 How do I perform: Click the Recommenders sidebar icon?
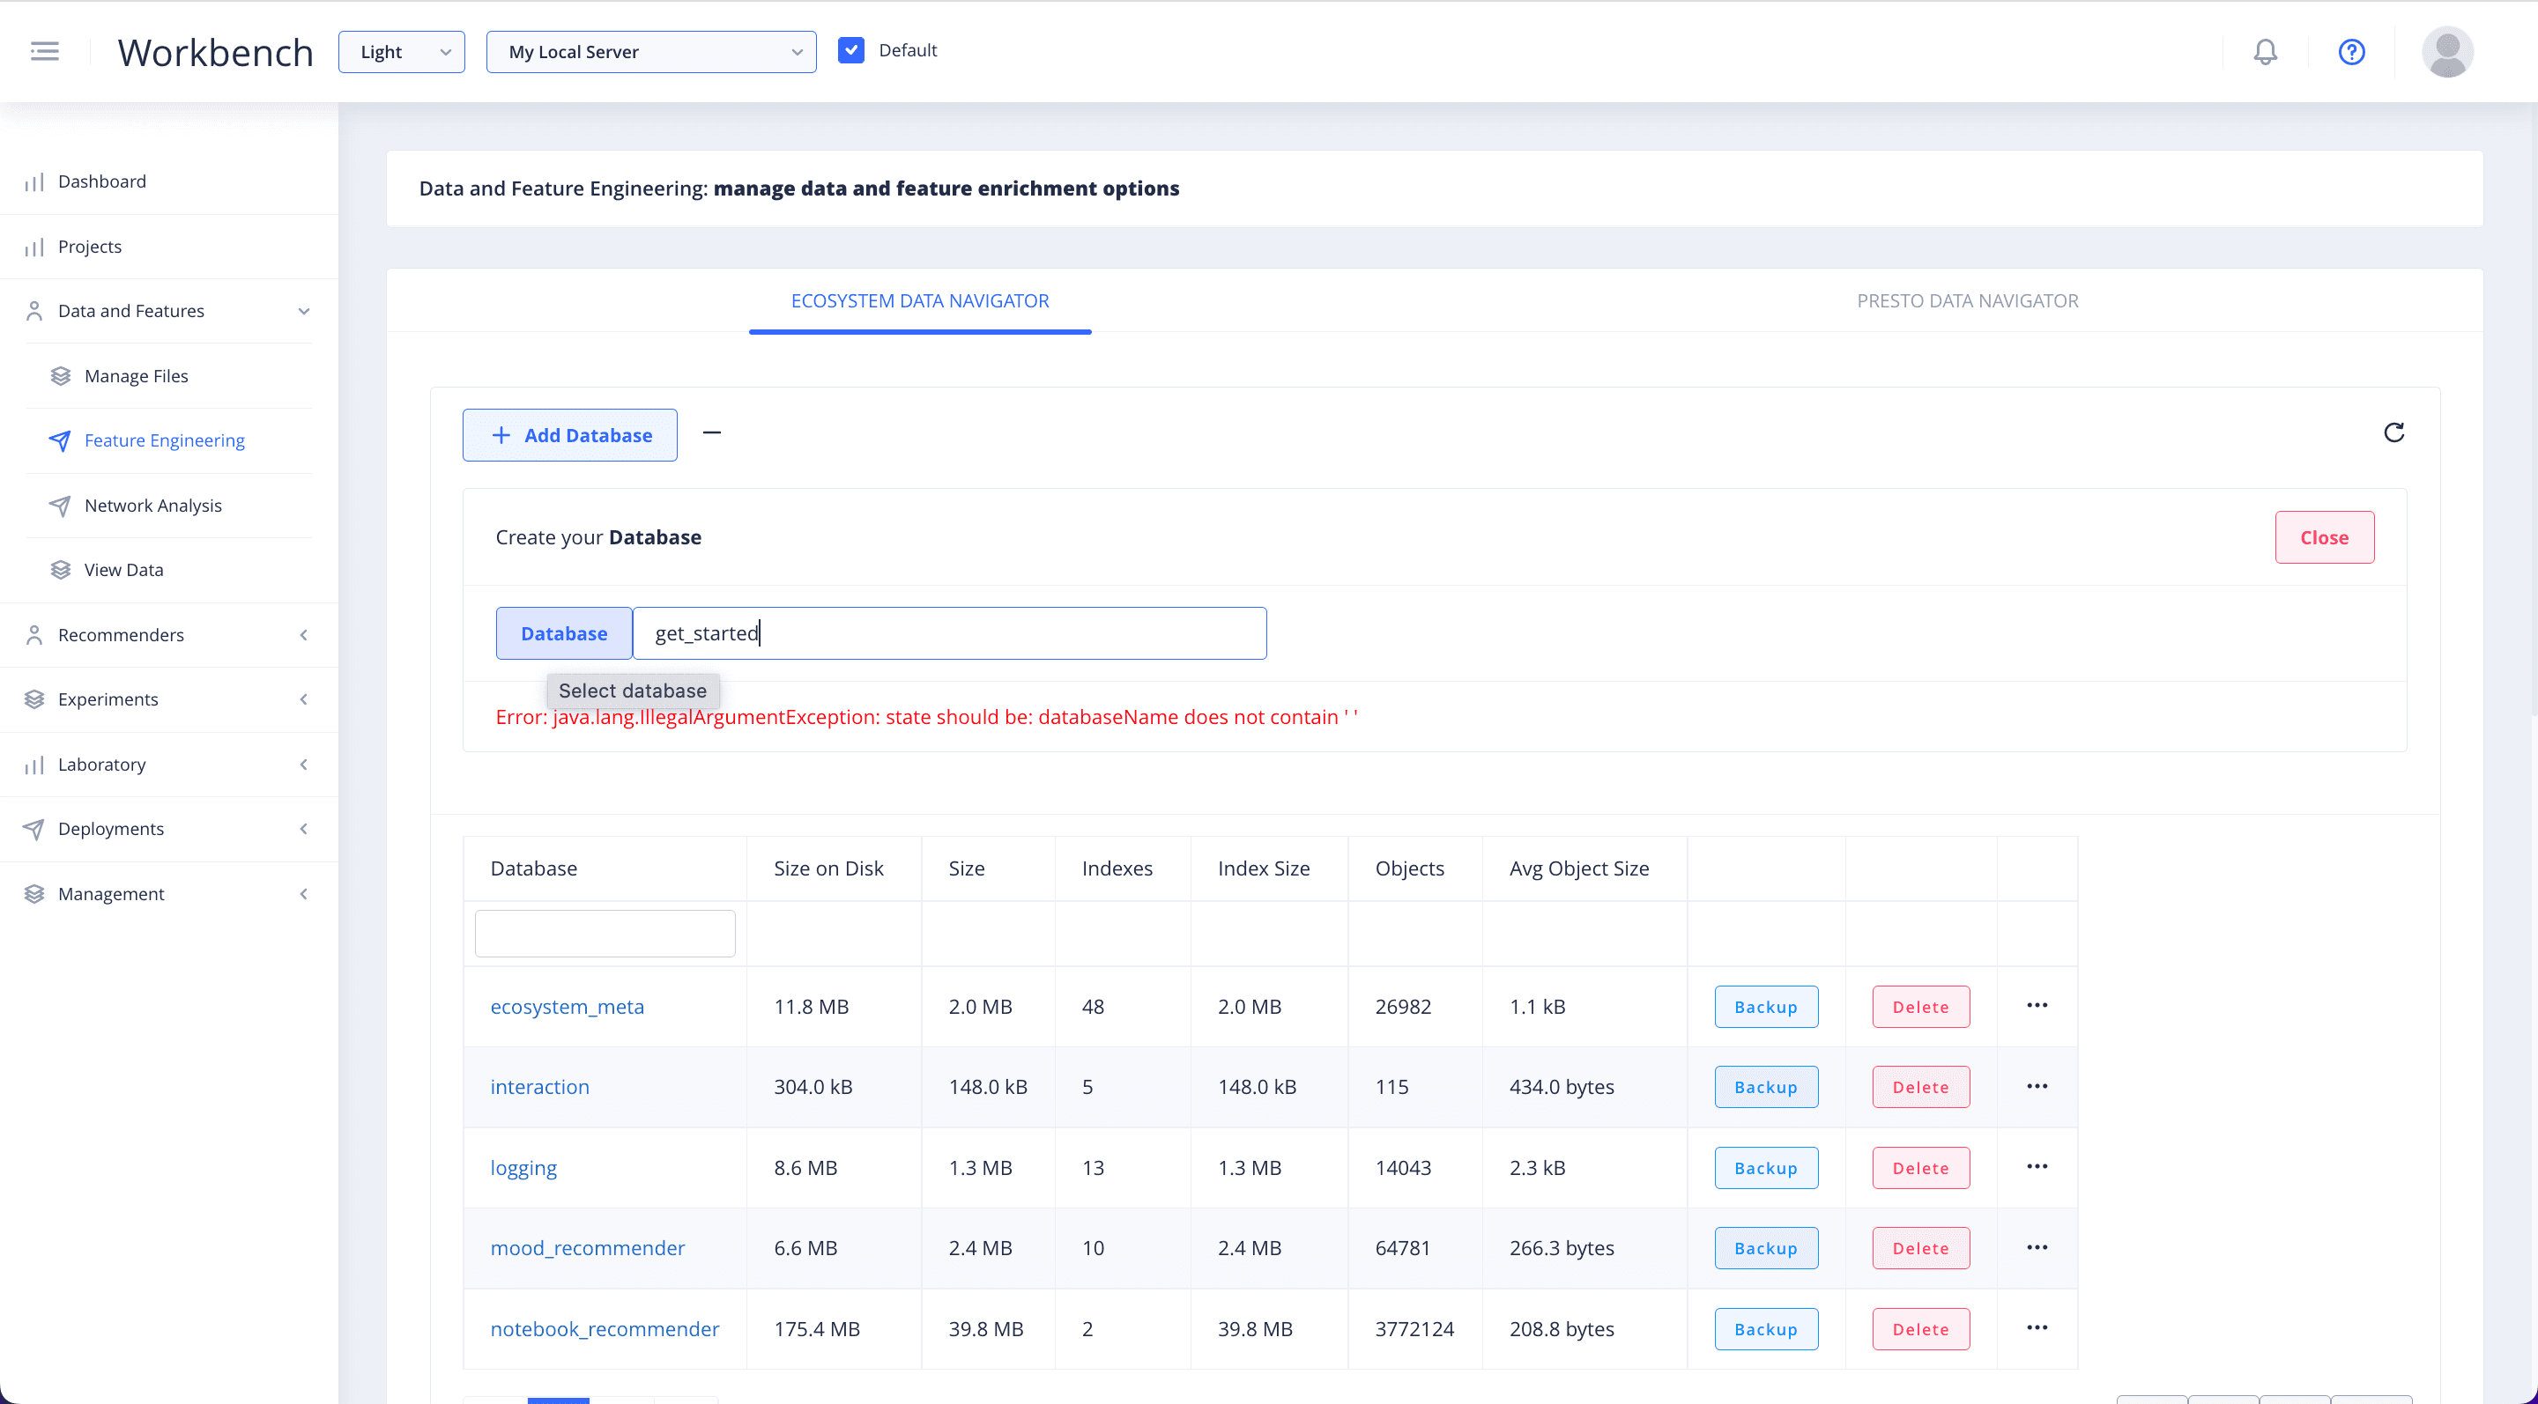34,632
